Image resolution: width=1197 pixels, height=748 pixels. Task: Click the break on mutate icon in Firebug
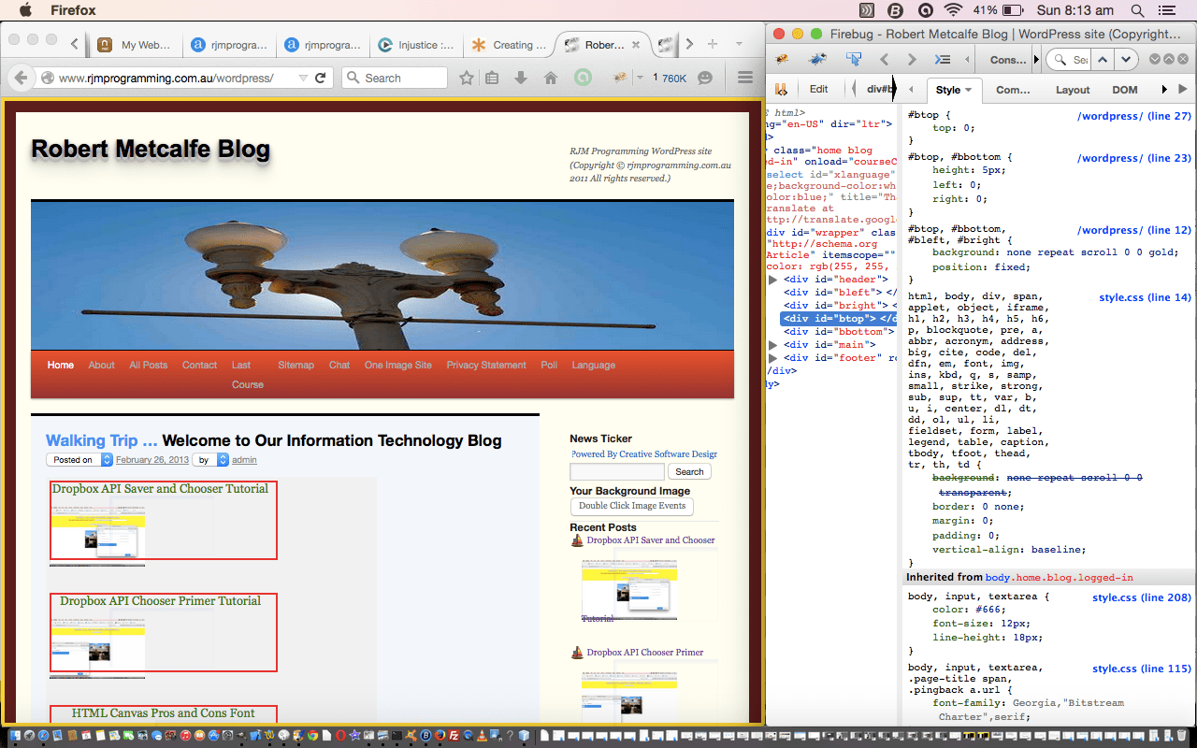780,90
